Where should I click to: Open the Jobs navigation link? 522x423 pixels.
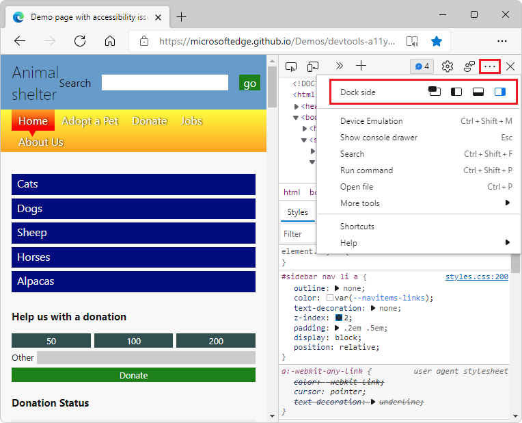coord(191,121)
